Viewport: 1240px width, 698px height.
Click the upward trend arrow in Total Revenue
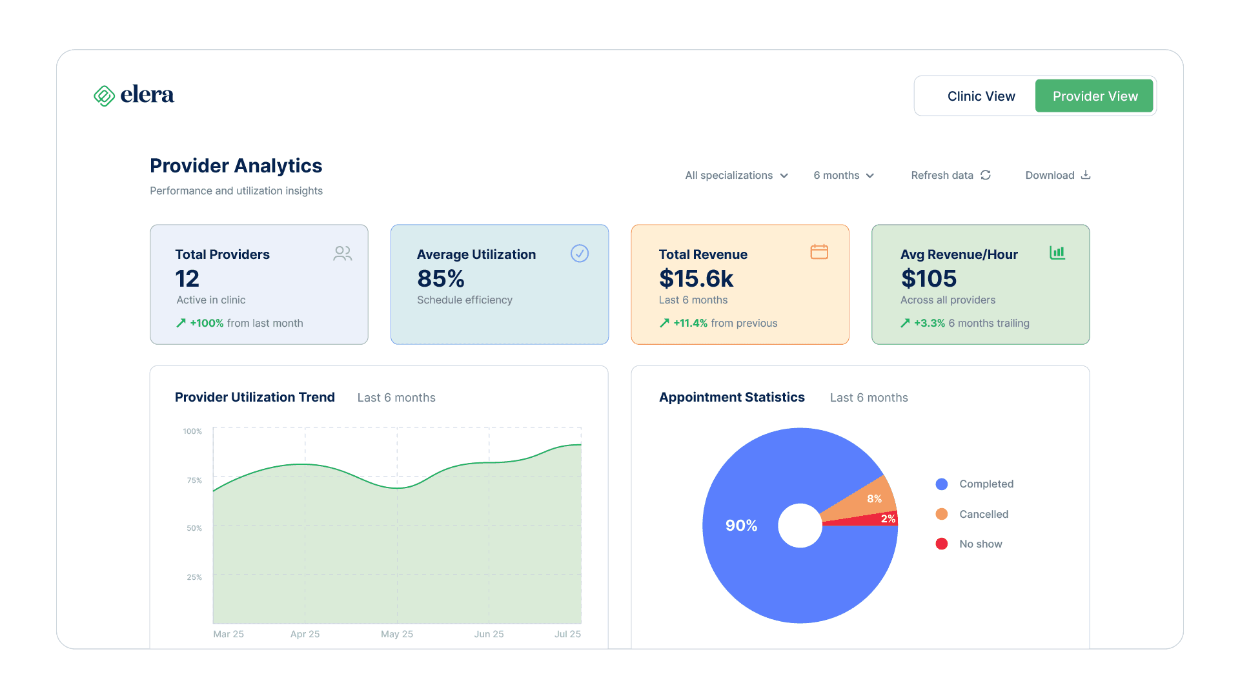pos(664,323)
